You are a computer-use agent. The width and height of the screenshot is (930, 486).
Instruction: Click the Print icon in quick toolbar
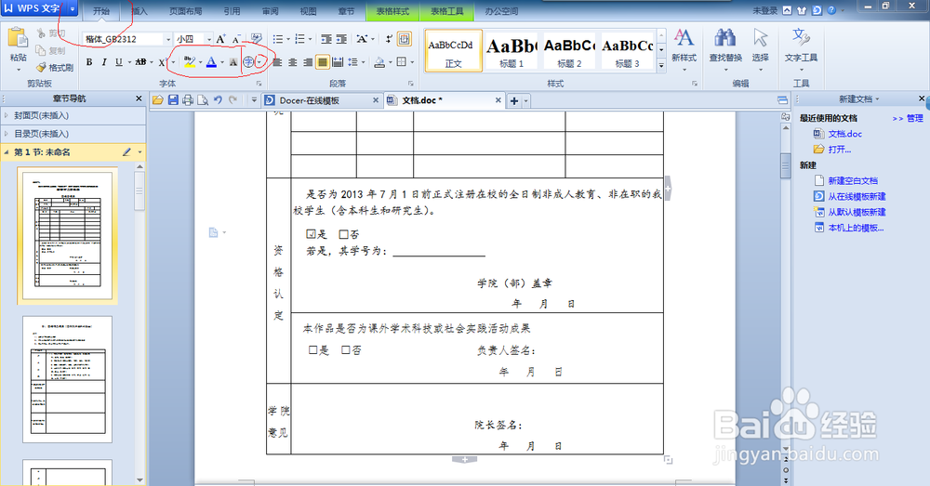point(188,100)
